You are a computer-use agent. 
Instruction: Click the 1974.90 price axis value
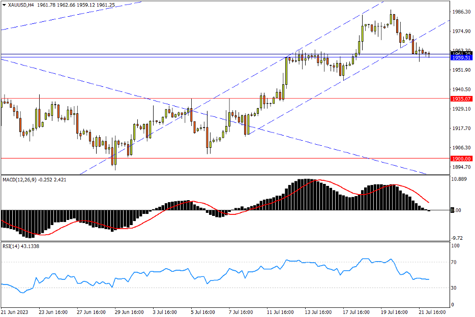pyautogui.click(x=461, y=31)
